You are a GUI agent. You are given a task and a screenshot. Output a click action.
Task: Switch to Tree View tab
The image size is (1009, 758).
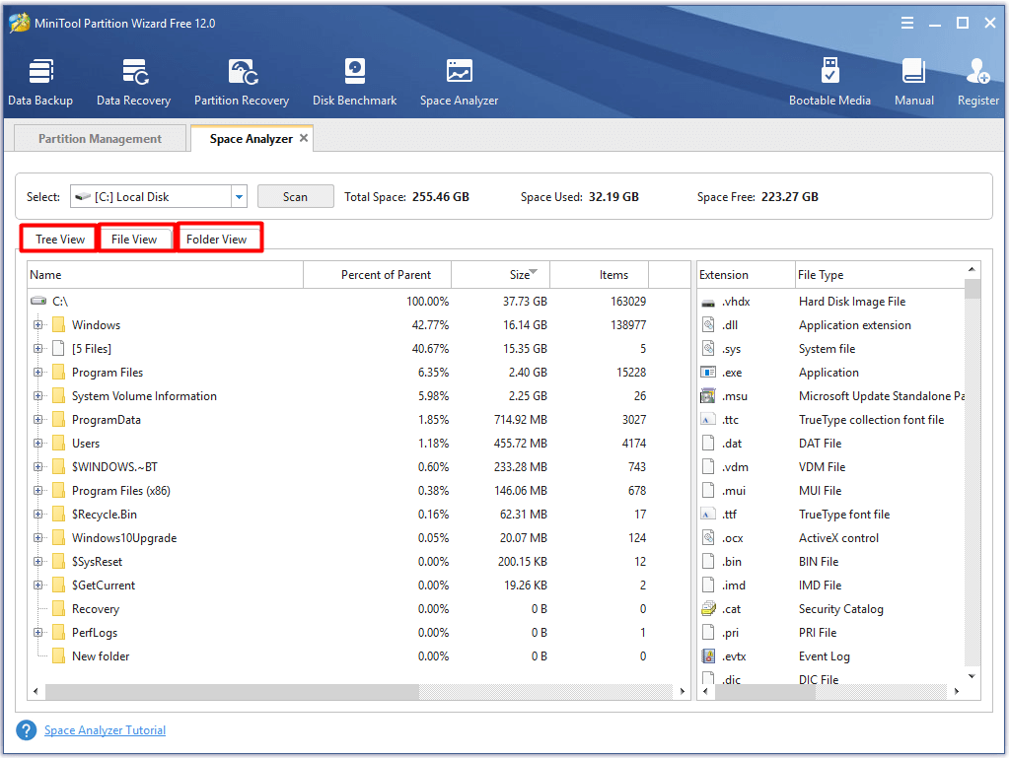(60, 240)
